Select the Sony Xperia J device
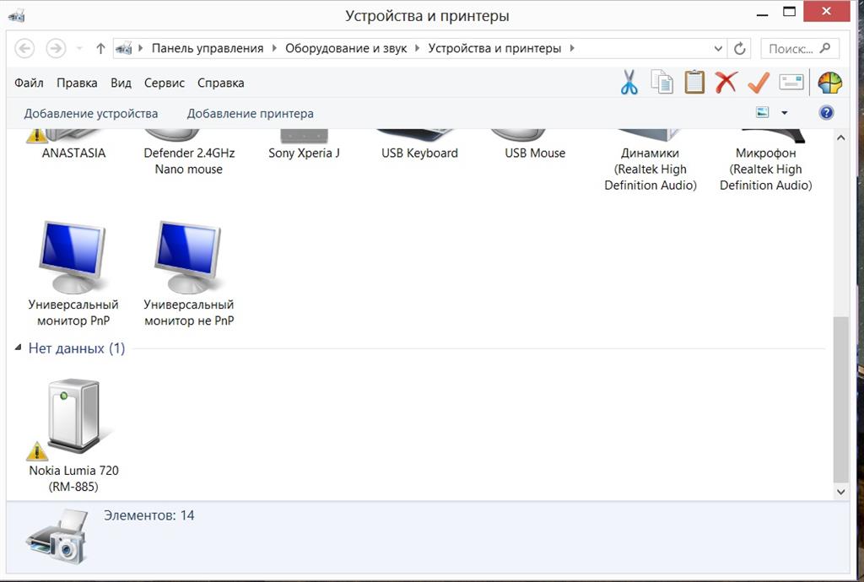The width and height of the screenshot is (864, 582). (x=304, y=146)
